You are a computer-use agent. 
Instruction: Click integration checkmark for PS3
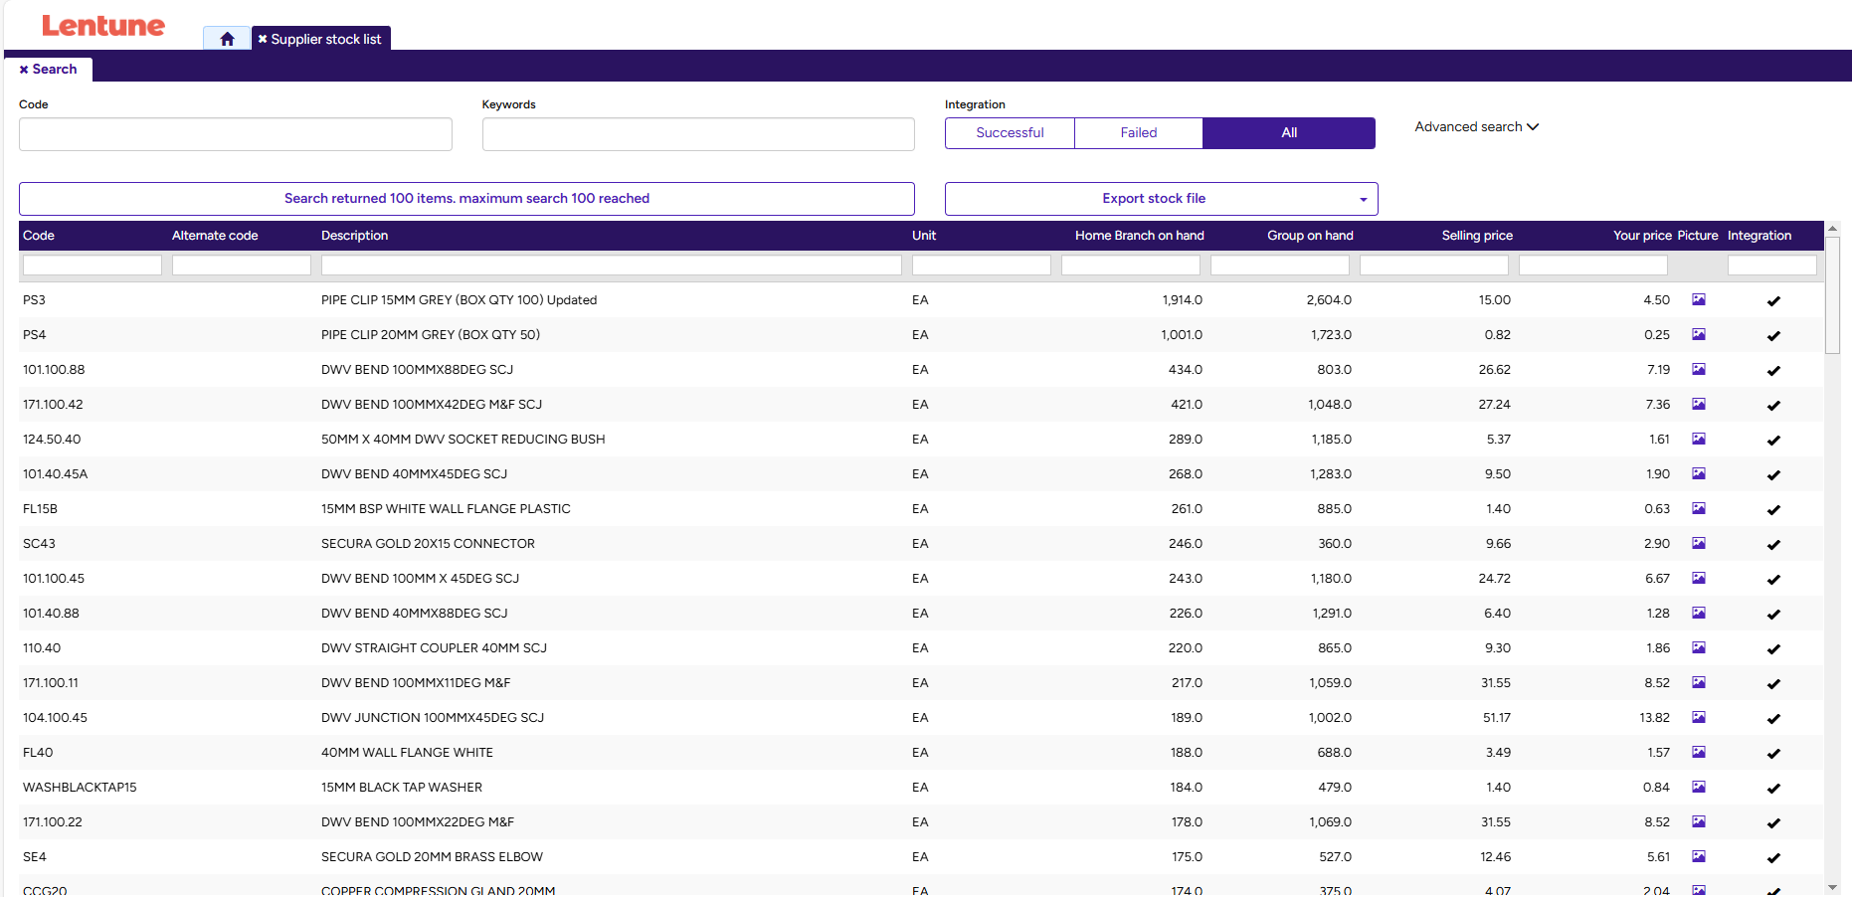pyautogui.click(x=1773, y=301)
